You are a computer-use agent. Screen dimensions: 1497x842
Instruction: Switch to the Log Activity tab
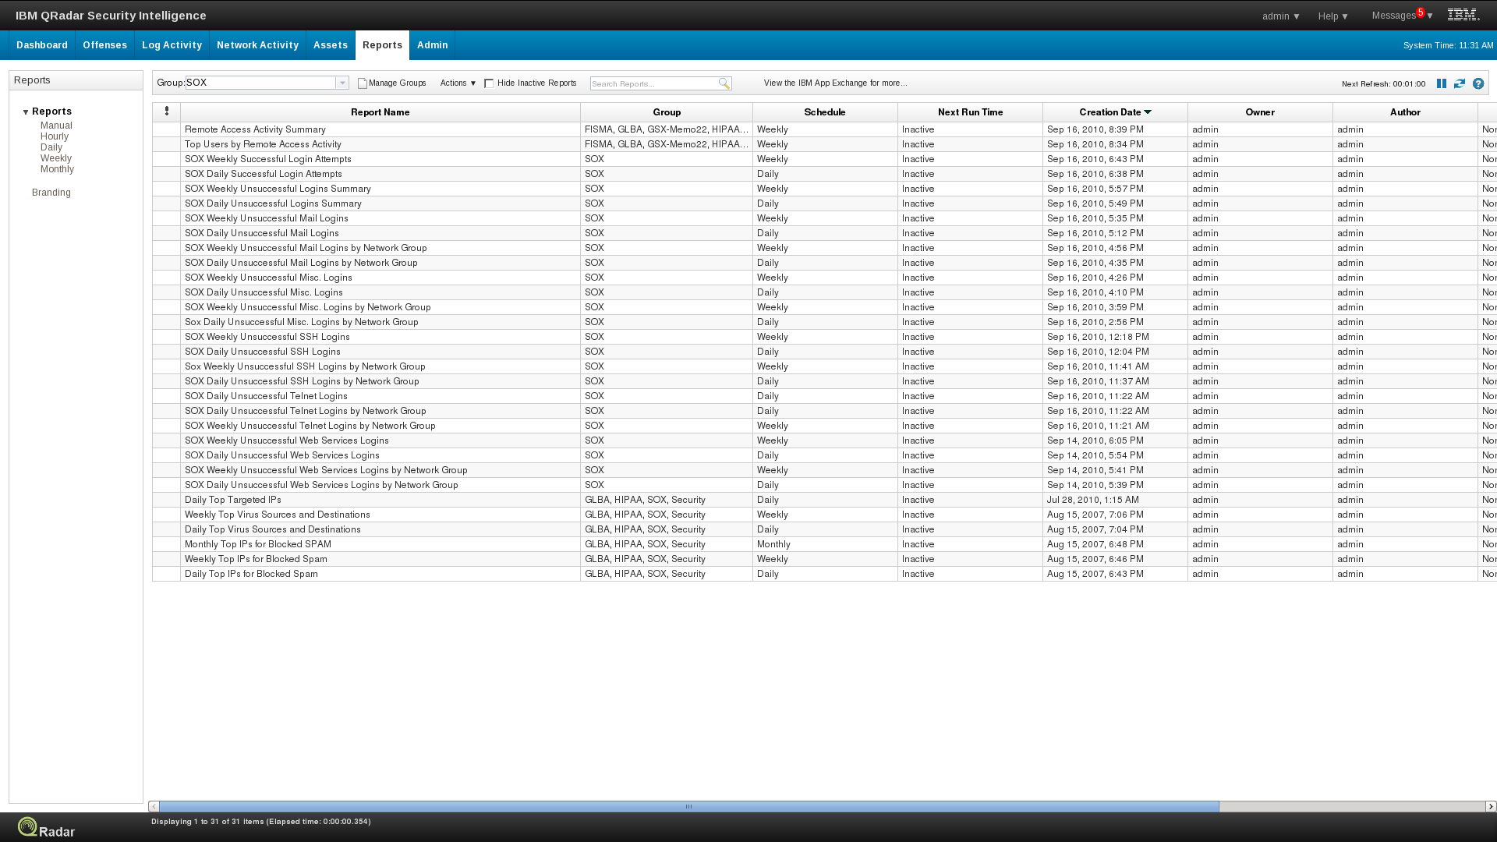[172, 45]
